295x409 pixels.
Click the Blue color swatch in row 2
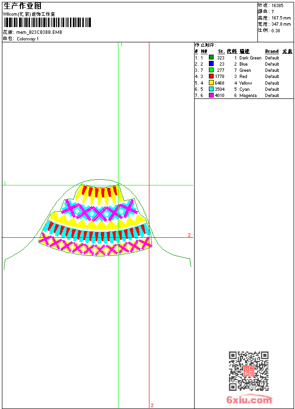pyautogui.click(x=211, y=64)
